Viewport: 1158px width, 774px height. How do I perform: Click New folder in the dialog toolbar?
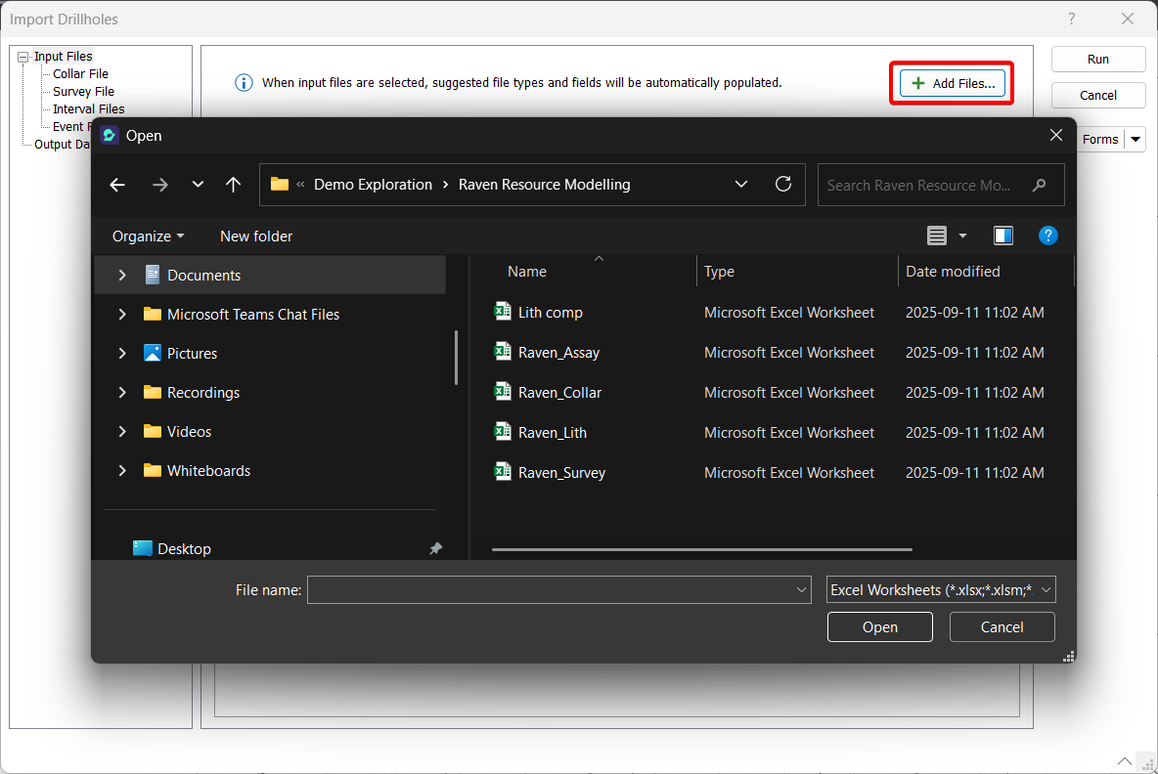coord(255,236)
